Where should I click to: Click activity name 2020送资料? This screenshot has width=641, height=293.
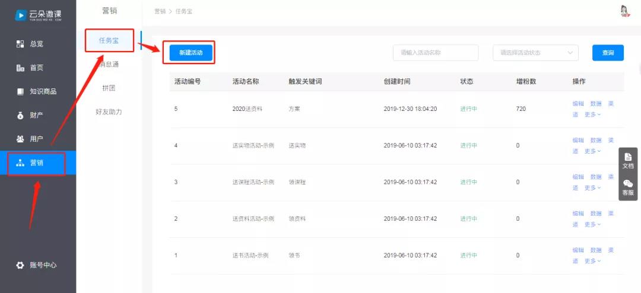pos(247,109)
